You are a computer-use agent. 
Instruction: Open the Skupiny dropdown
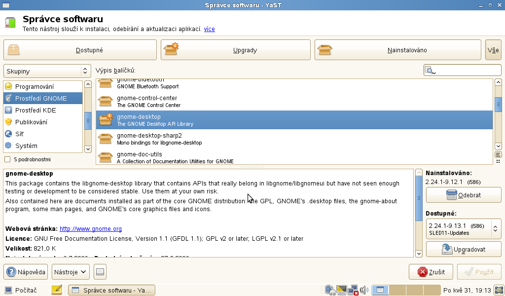pyautogui.click(x=47, y=71)
